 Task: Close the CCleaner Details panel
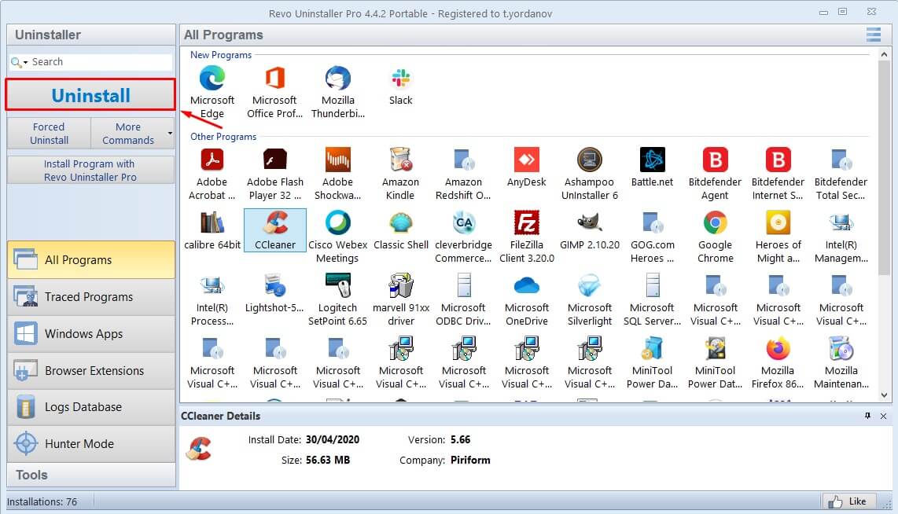(883, 416)
